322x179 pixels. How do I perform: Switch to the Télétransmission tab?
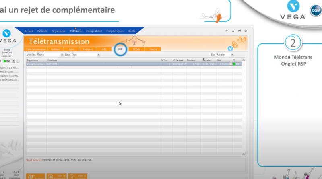point(36,49)
